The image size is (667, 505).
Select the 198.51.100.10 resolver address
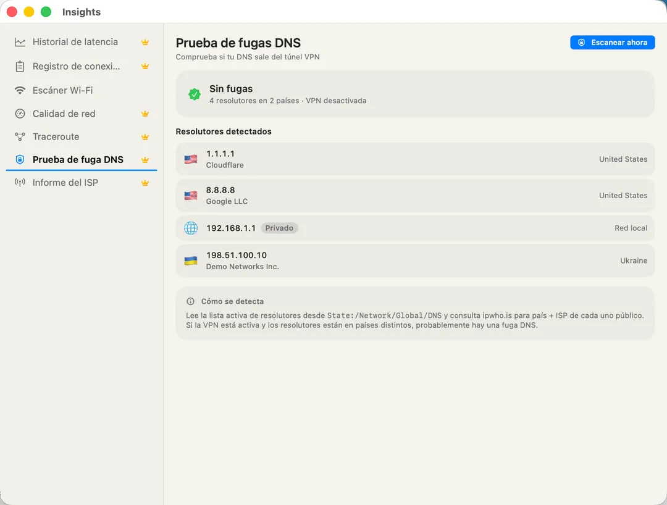tap(237, 255)
